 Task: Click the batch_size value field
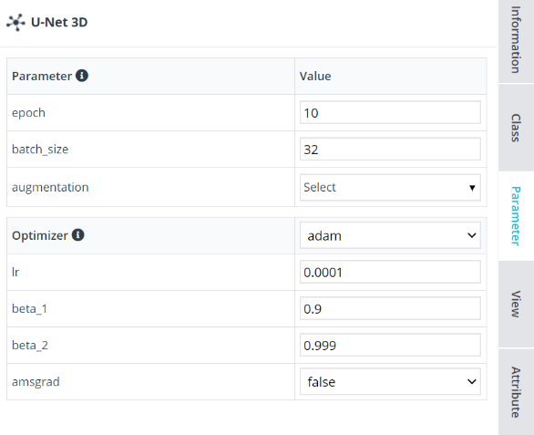(390, 149)
